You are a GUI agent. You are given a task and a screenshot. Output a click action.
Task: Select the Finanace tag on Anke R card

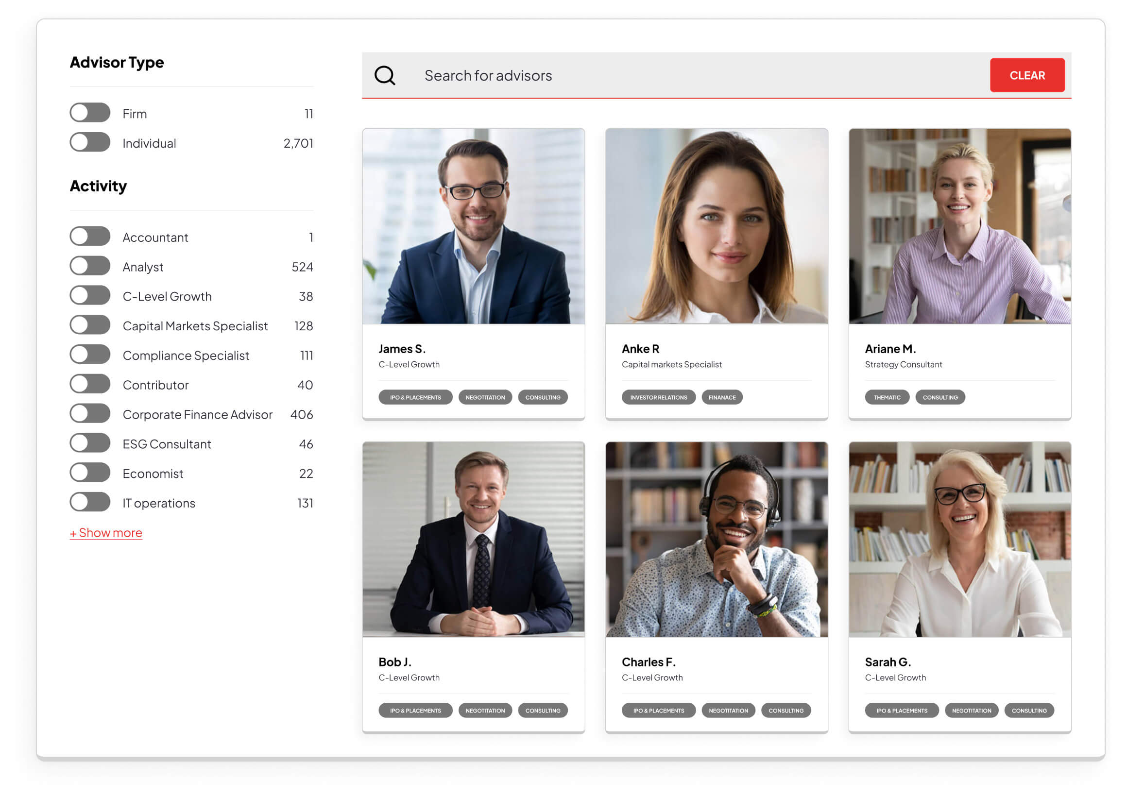[722, 397]
